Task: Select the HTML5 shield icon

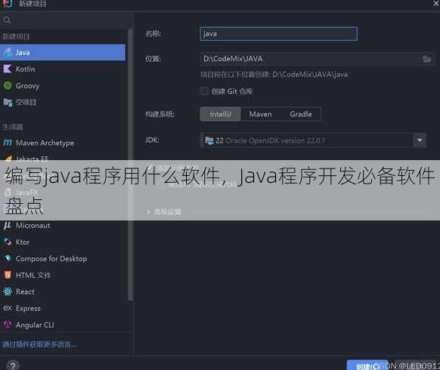Action: (8, 275)
